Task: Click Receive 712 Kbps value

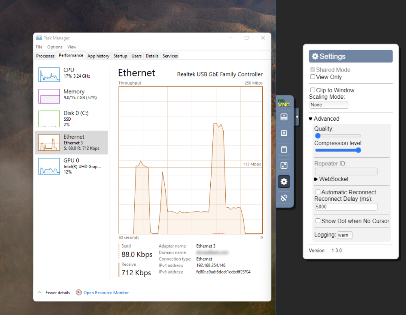Action: (x=136, y=273)
